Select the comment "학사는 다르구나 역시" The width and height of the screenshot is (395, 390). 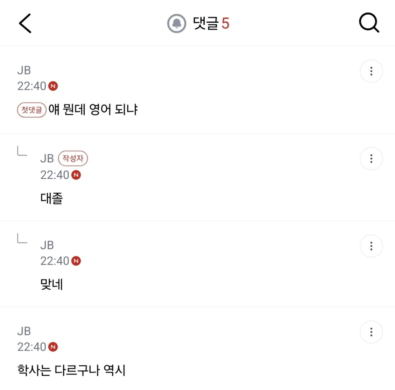pos(72,371)
